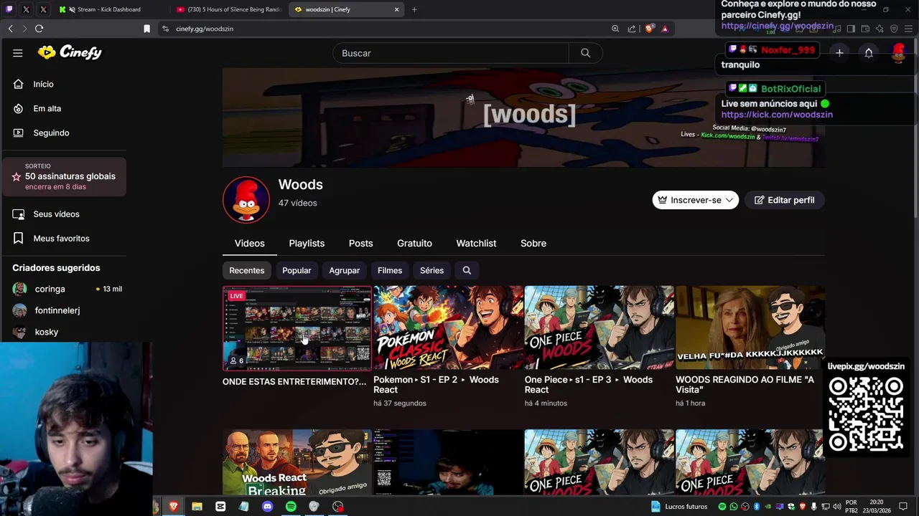The height and width of the screenshot is (516, 919).
Task: Click the search magnifier button
Action: 585,53
